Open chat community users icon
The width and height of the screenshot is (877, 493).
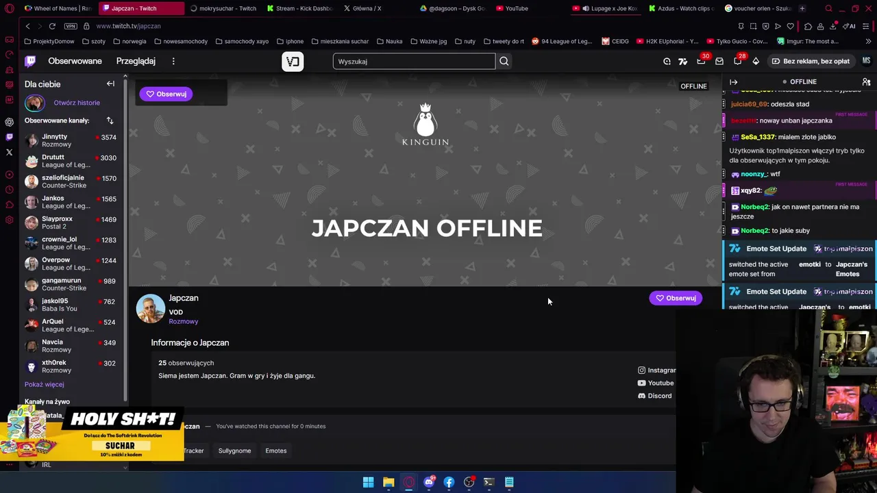pos(866,82)
